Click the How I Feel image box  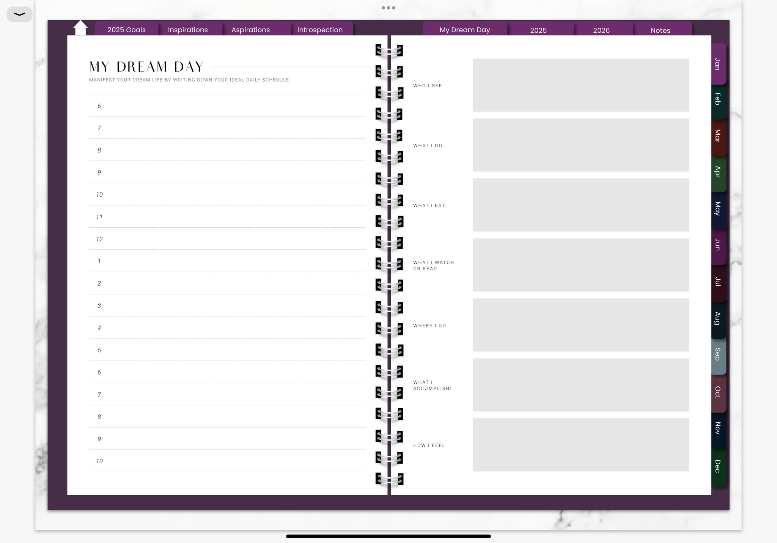pos(580,444)
